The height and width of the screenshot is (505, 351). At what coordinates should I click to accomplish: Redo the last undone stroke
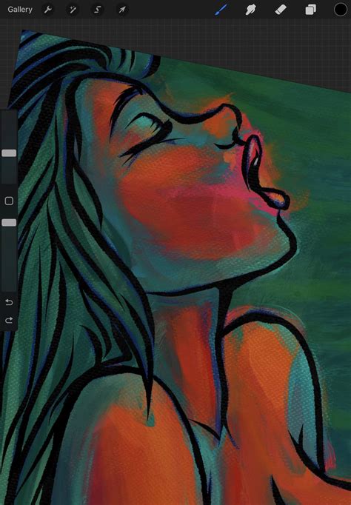tap(9, 320)
